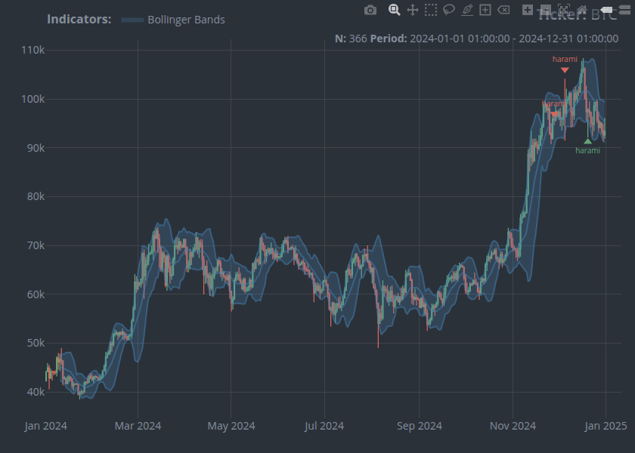Image resolution: width=635 pixels, height=453 pixels.
Task: Click the Bollinger Bands legend color line
Action: point(132,20)
